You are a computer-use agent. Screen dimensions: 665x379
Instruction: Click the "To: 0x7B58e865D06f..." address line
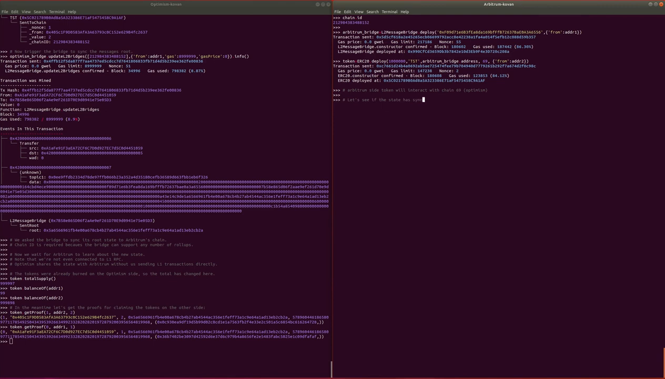[x=56, y=99]
